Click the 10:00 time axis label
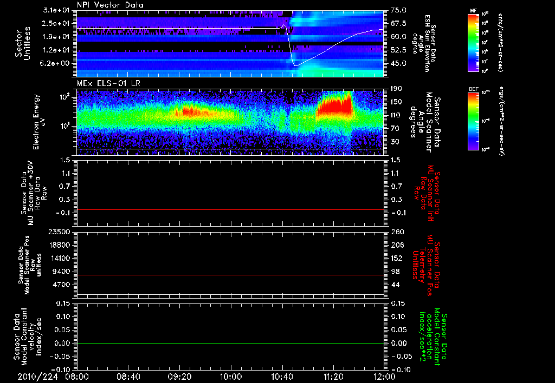The image size is (555, 383). click(x=231, y=376)
